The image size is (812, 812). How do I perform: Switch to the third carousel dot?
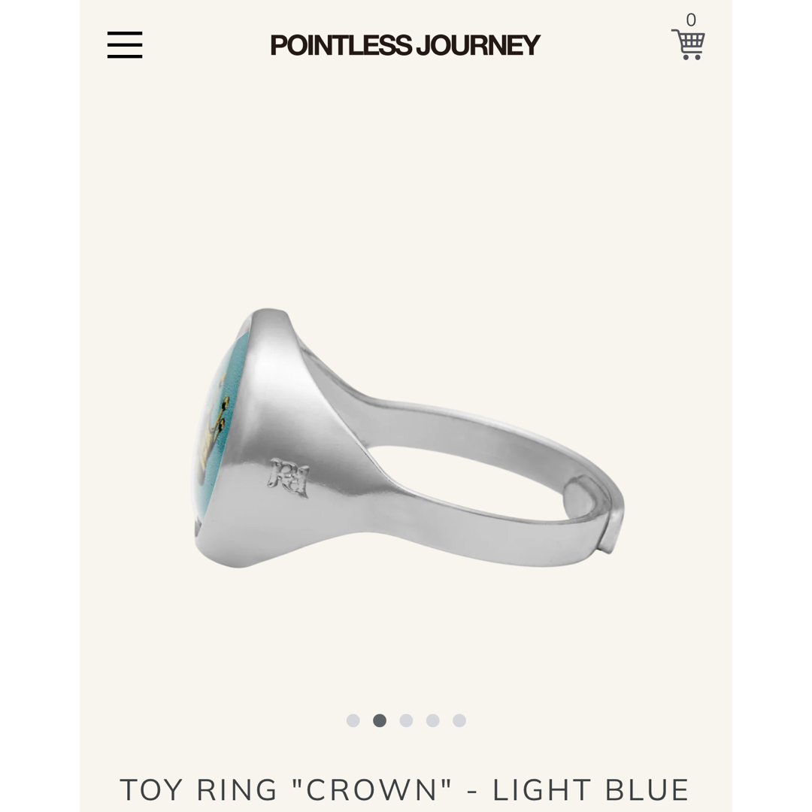[406, 720]
